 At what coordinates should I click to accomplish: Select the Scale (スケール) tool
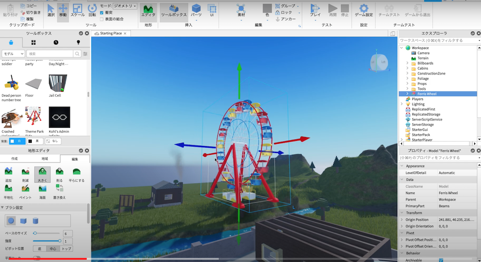77,10
